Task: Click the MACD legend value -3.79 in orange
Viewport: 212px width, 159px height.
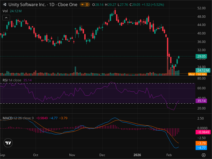Action: [x=63, y=118]
